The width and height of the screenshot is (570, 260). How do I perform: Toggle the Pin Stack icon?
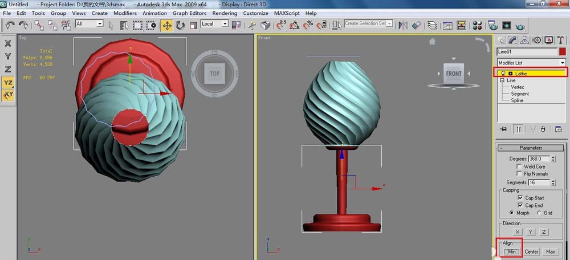(503, 129)
